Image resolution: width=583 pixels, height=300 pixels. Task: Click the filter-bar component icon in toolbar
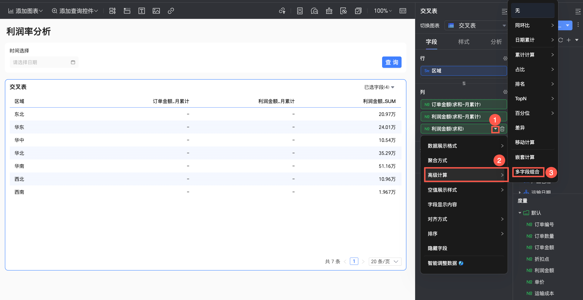(112, 11)
